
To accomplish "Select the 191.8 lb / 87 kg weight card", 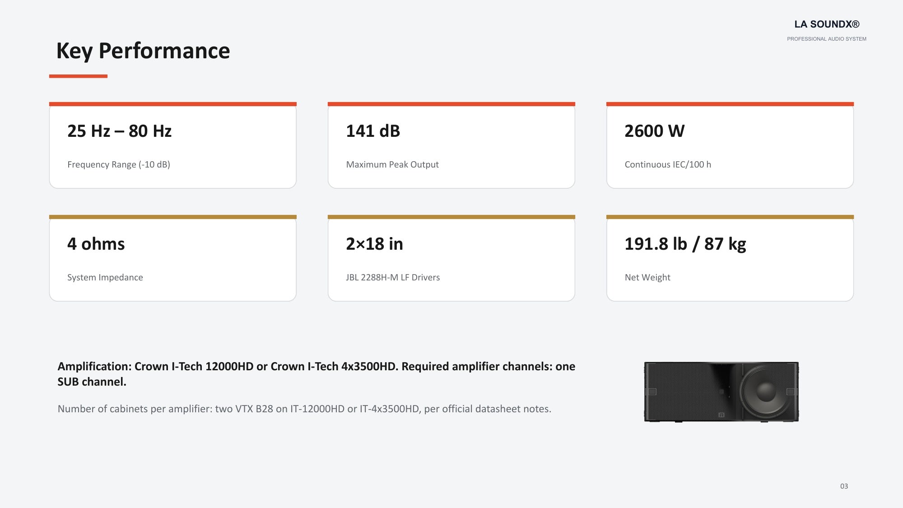I will pyautogui.click(x=730, y=258).
